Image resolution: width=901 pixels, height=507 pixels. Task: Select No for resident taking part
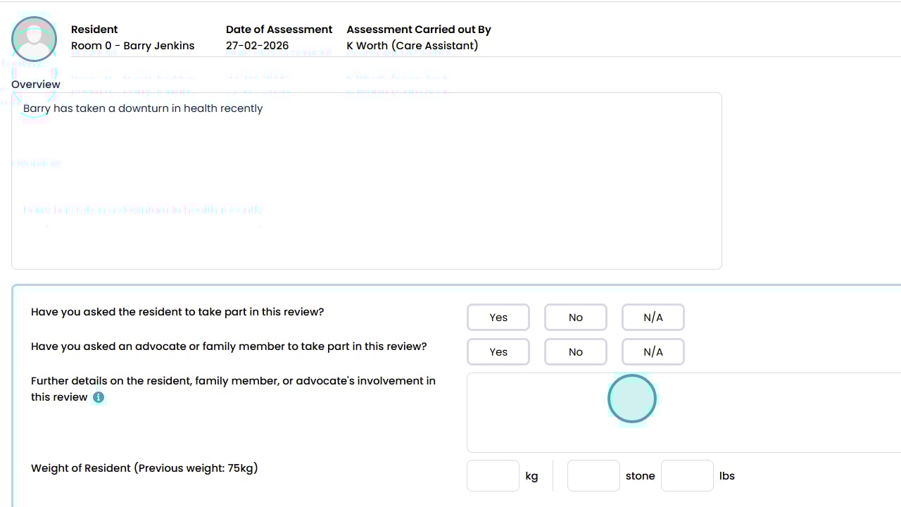point(575,318)
